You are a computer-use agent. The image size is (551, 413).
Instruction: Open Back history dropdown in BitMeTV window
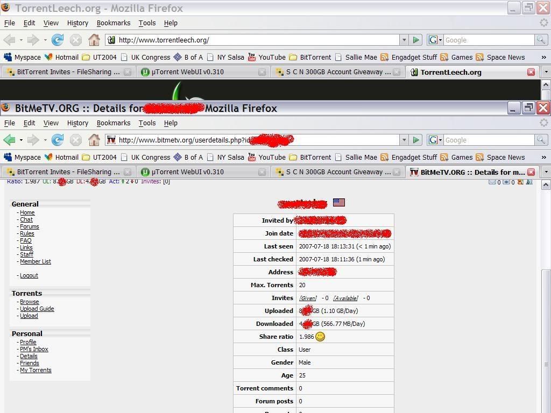[21, 140]
